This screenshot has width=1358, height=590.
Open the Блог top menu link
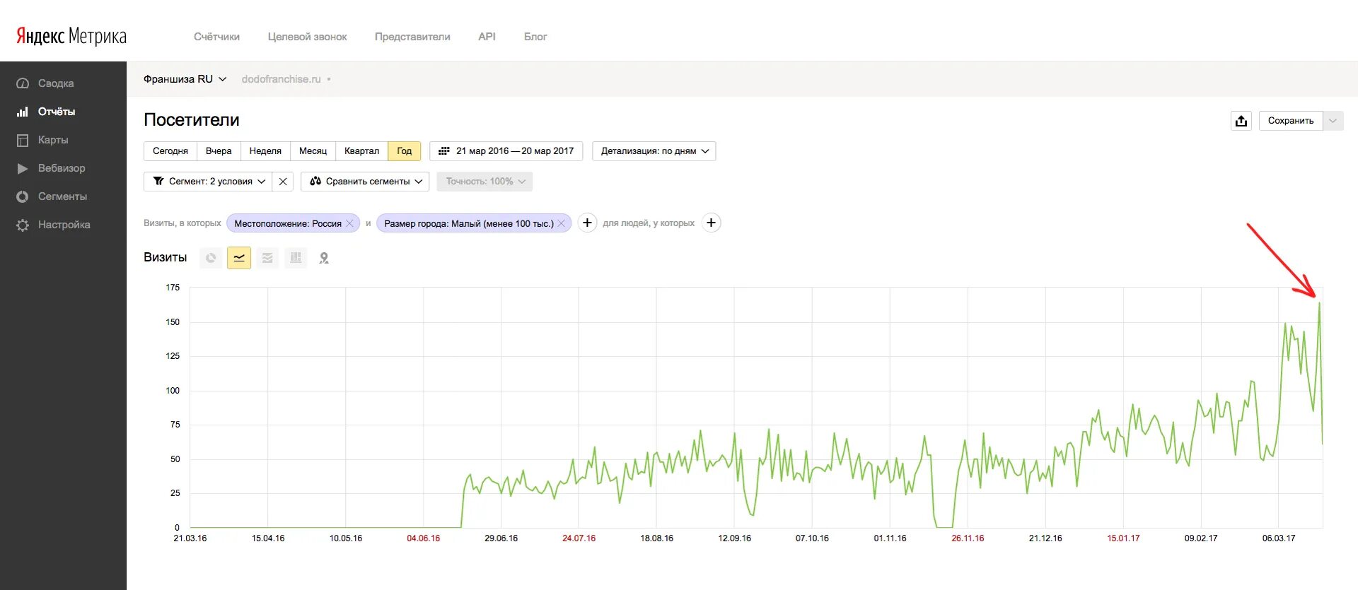(535, 37)
